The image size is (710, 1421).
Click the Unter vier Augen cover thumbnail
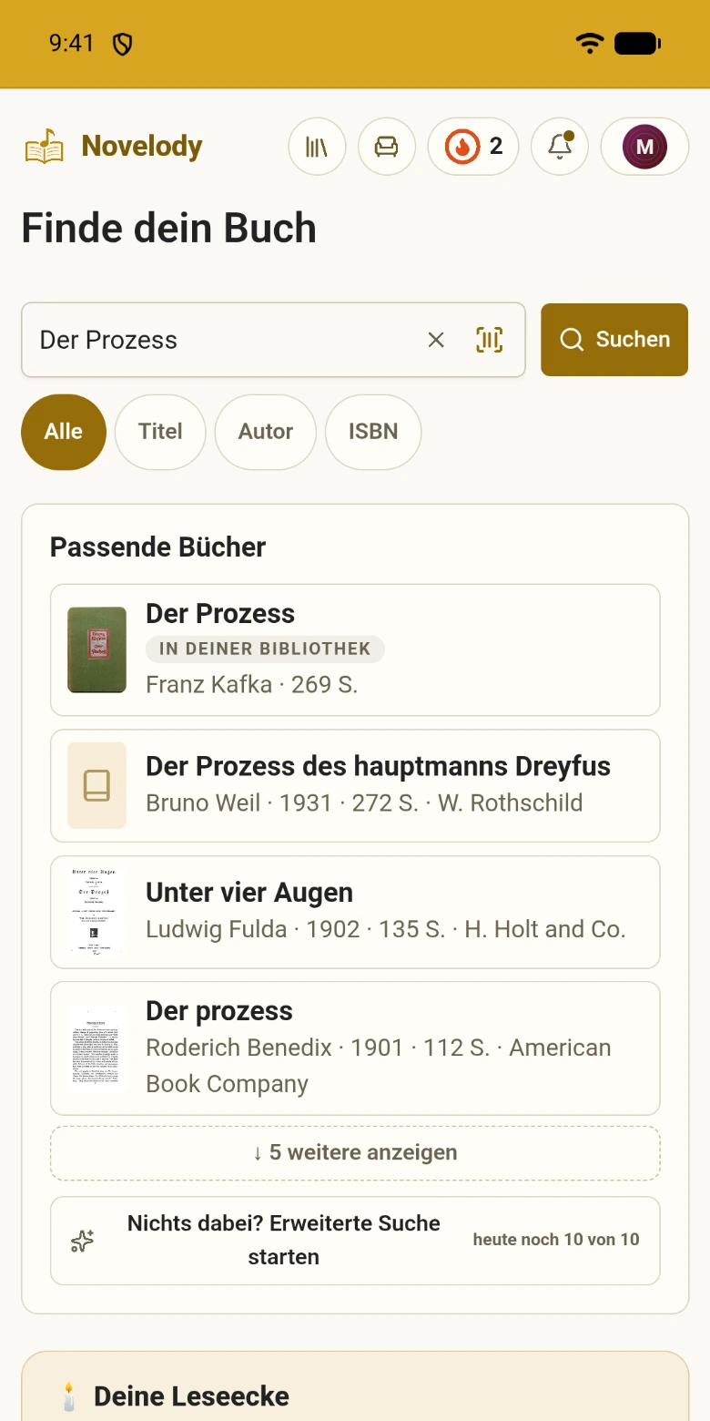[96, 912]
